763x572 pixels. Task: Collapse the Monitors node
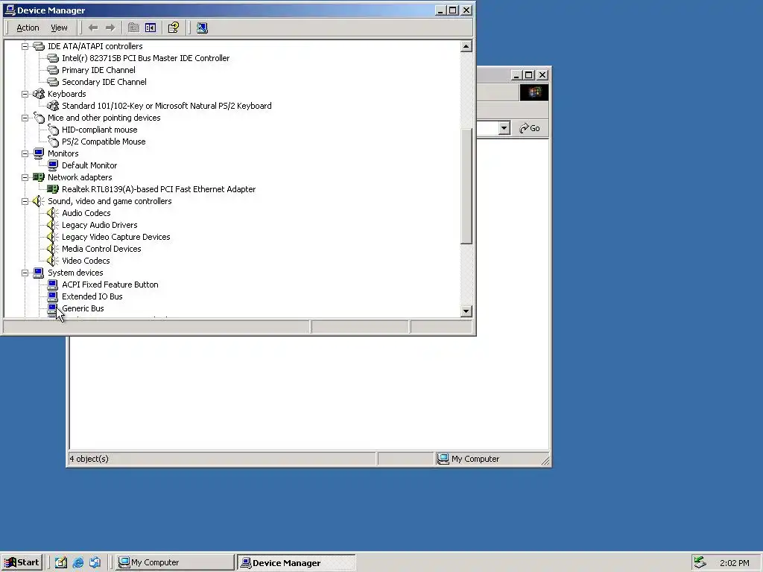click(x=25, y=153)
